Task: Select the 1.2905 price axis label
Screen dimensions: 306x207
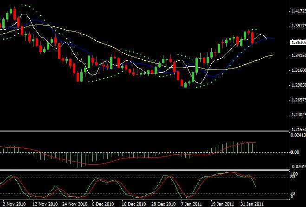Action: [x=299, y=85]
